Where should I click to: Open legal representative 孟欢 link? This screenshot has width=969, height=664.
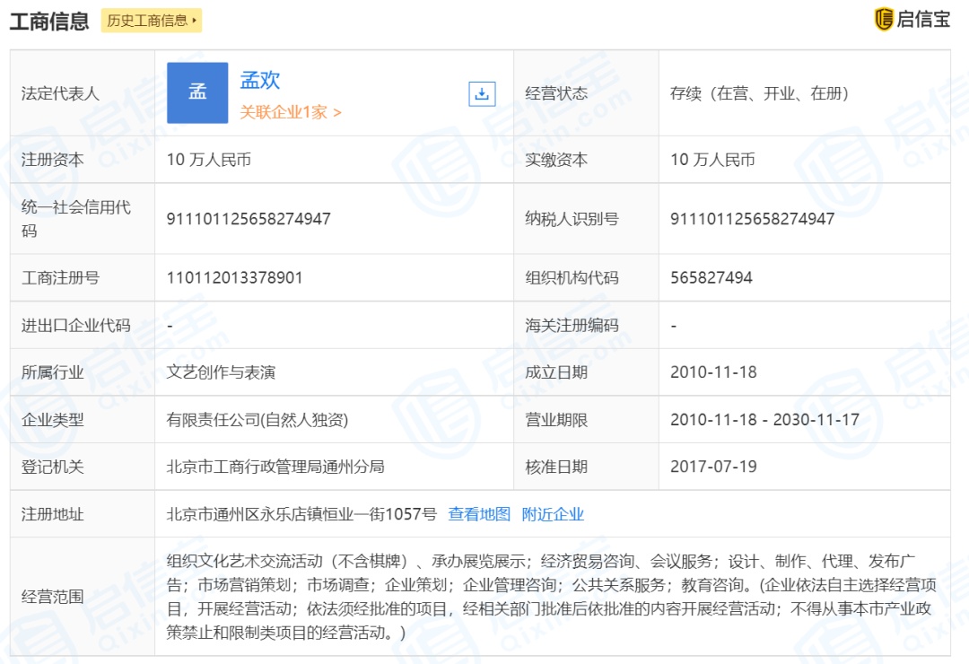pyautogui.click(x=259, y=81)
